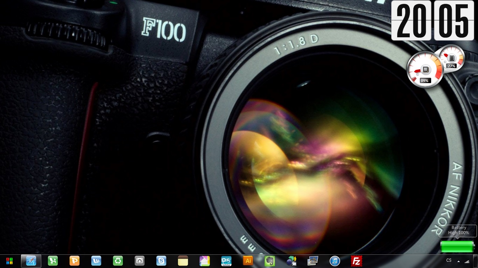Open the photo viewer pictures icon
The image size is (478, 268).
tap(313, 261)
